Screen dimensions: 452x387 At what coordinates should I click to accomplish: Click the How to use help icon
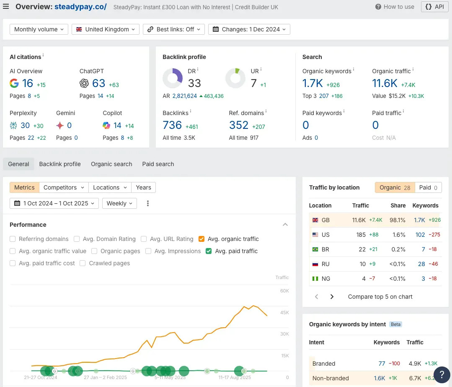click(x=378, y=7)
